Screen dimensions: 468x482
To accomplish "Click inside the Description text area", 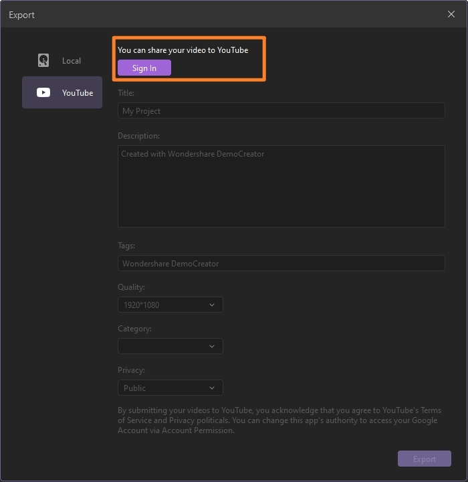I will (281, 186).
